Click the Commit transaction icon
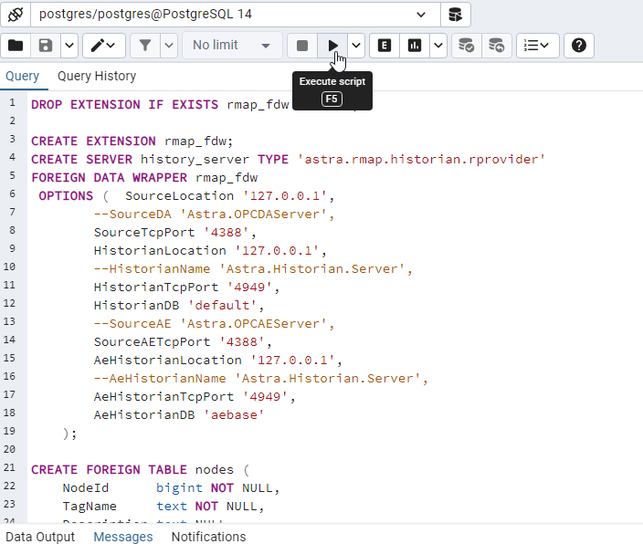The height and width of the screenshot is (544, 643). 466,46
